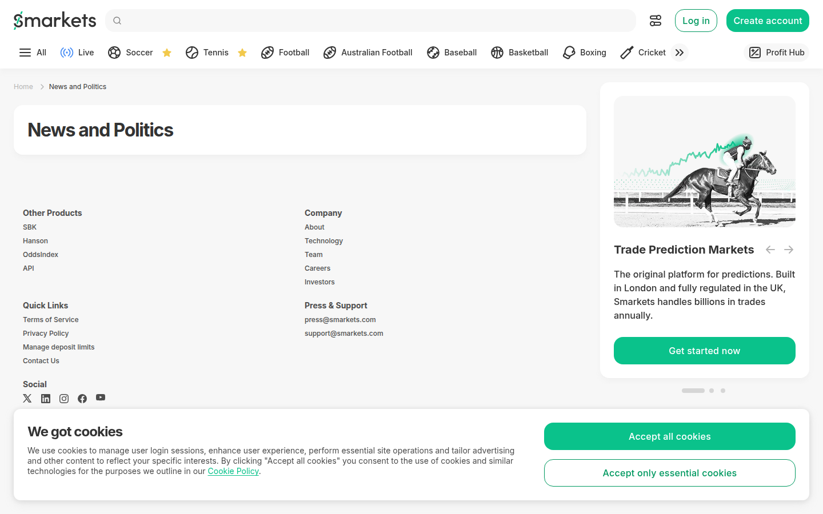The width and height of the screenshot is (823, 514).
Task: Expand more sports with the double chevron
Action: (680, 53)
